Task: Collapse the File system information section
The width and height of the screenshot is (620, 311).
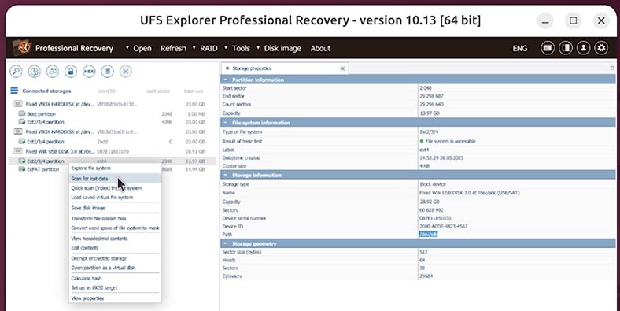Action: pyautogui.click(x=225, y=123)
